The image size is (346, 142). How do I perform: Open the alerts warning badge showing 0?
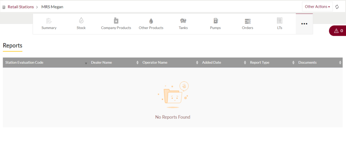click(338, 31)
